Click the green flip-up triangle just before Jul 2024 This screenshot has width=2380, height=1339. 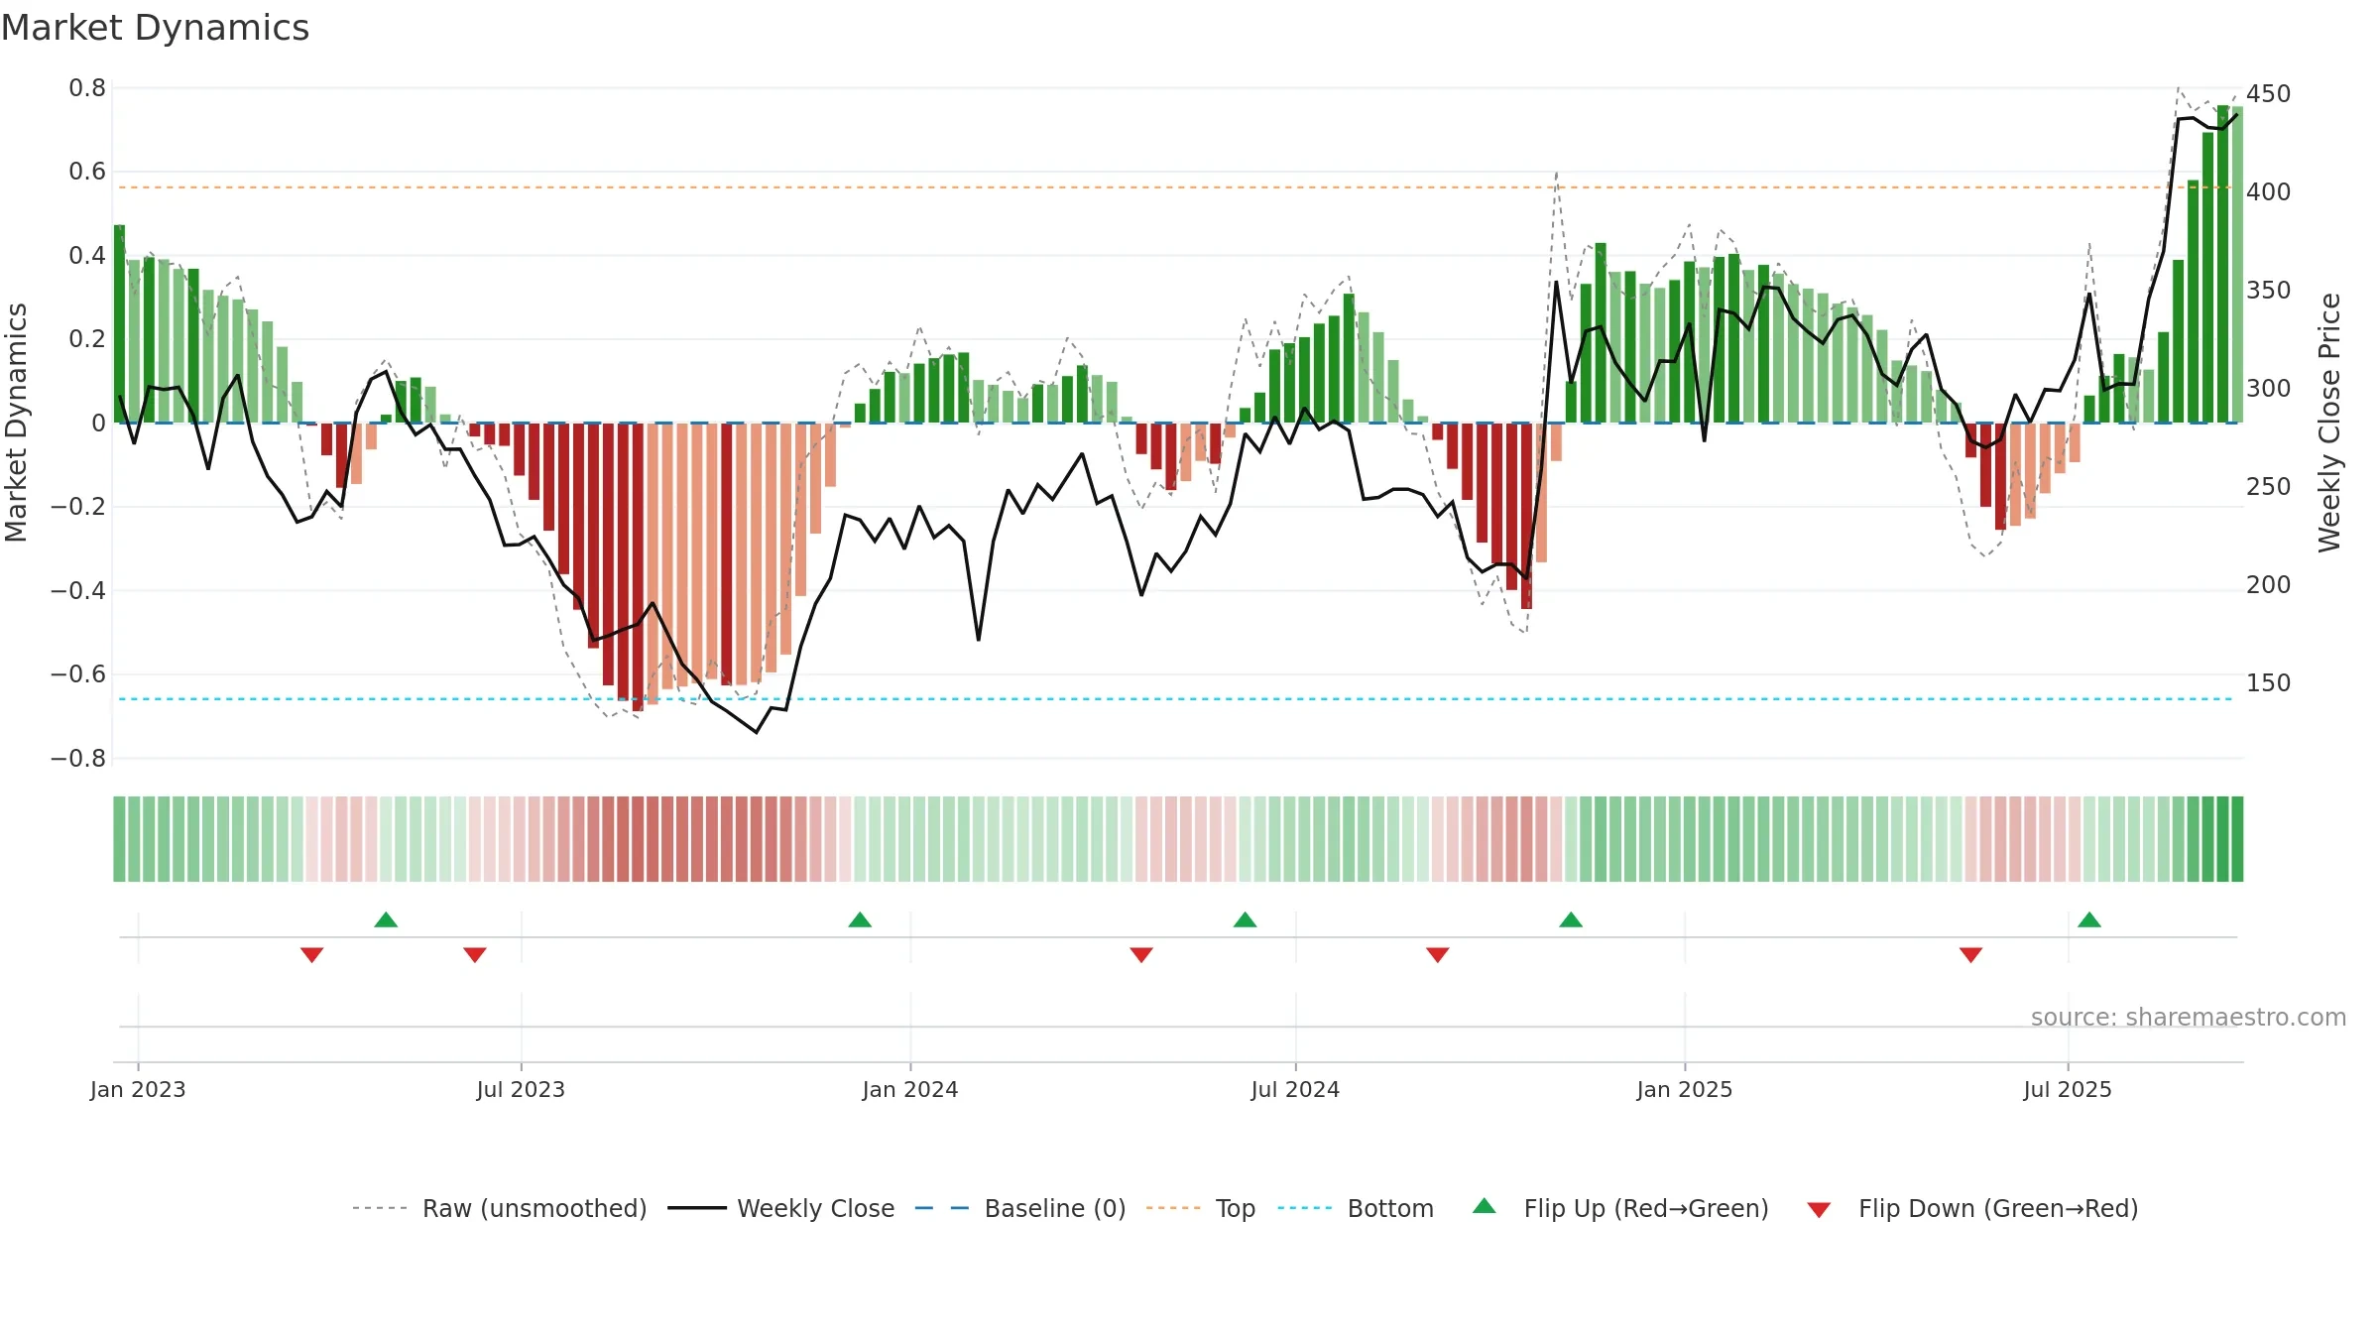[x=1245, y=919]
